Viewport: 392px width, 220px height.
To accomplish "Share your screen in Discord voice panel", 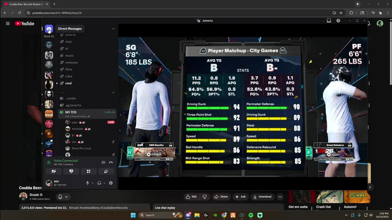I will [x=71, y=171].
